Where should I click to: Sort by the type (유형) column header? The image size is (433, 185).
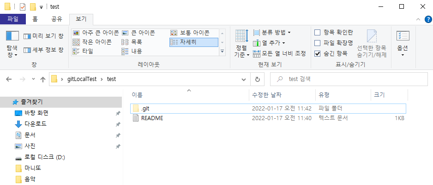point(343,95)
